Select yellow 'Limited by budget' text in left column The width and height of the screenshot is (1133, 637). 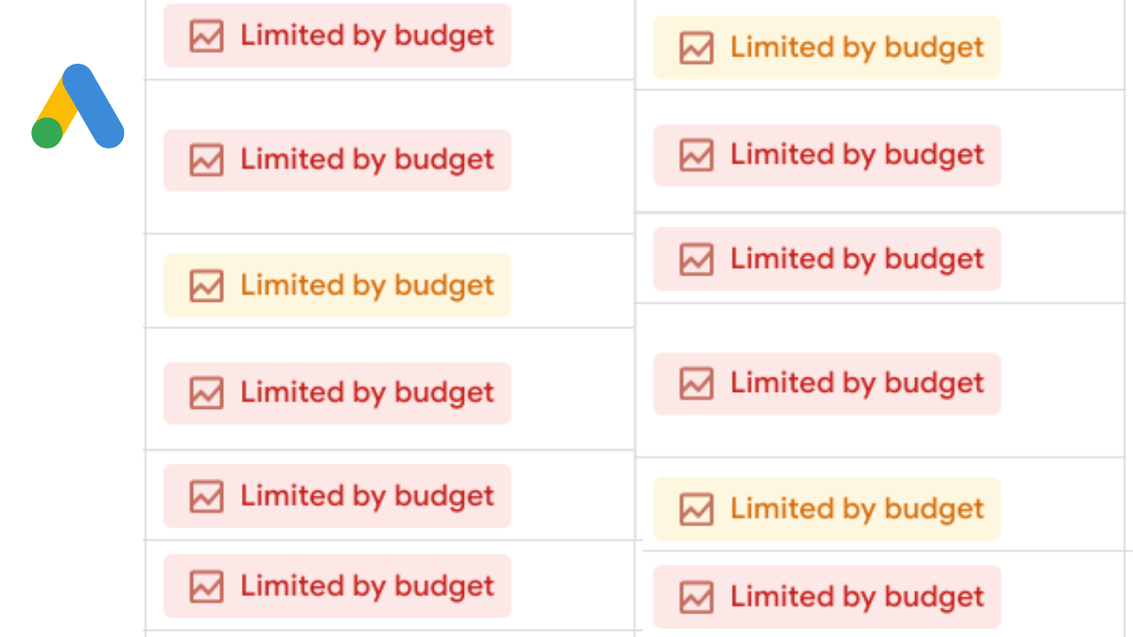tap(367, 286)
